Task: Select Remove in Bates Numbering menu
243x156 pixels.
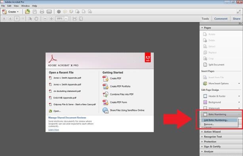Action: point(219,124)
